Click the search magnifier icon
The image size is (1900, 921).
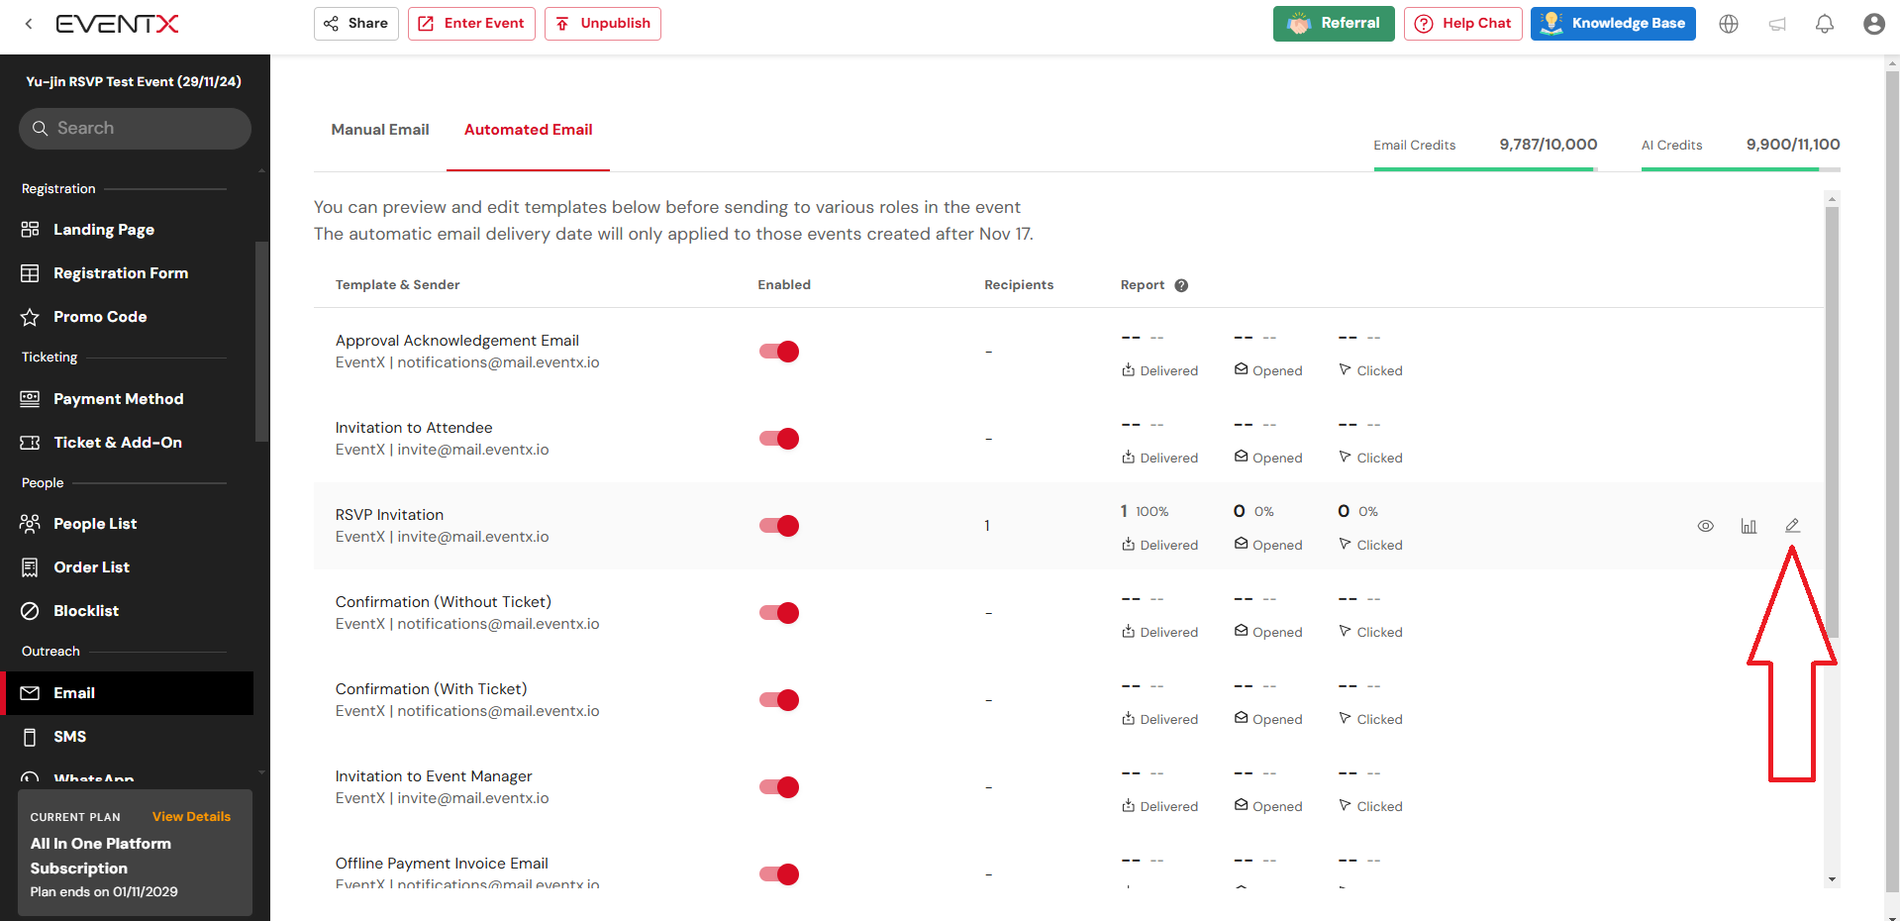point(40,129)
